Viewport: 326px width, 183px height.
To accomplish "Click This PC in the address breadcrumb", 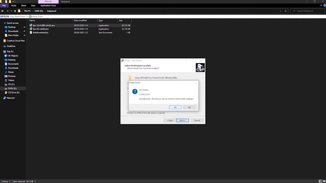I will (x=27, y=11).
